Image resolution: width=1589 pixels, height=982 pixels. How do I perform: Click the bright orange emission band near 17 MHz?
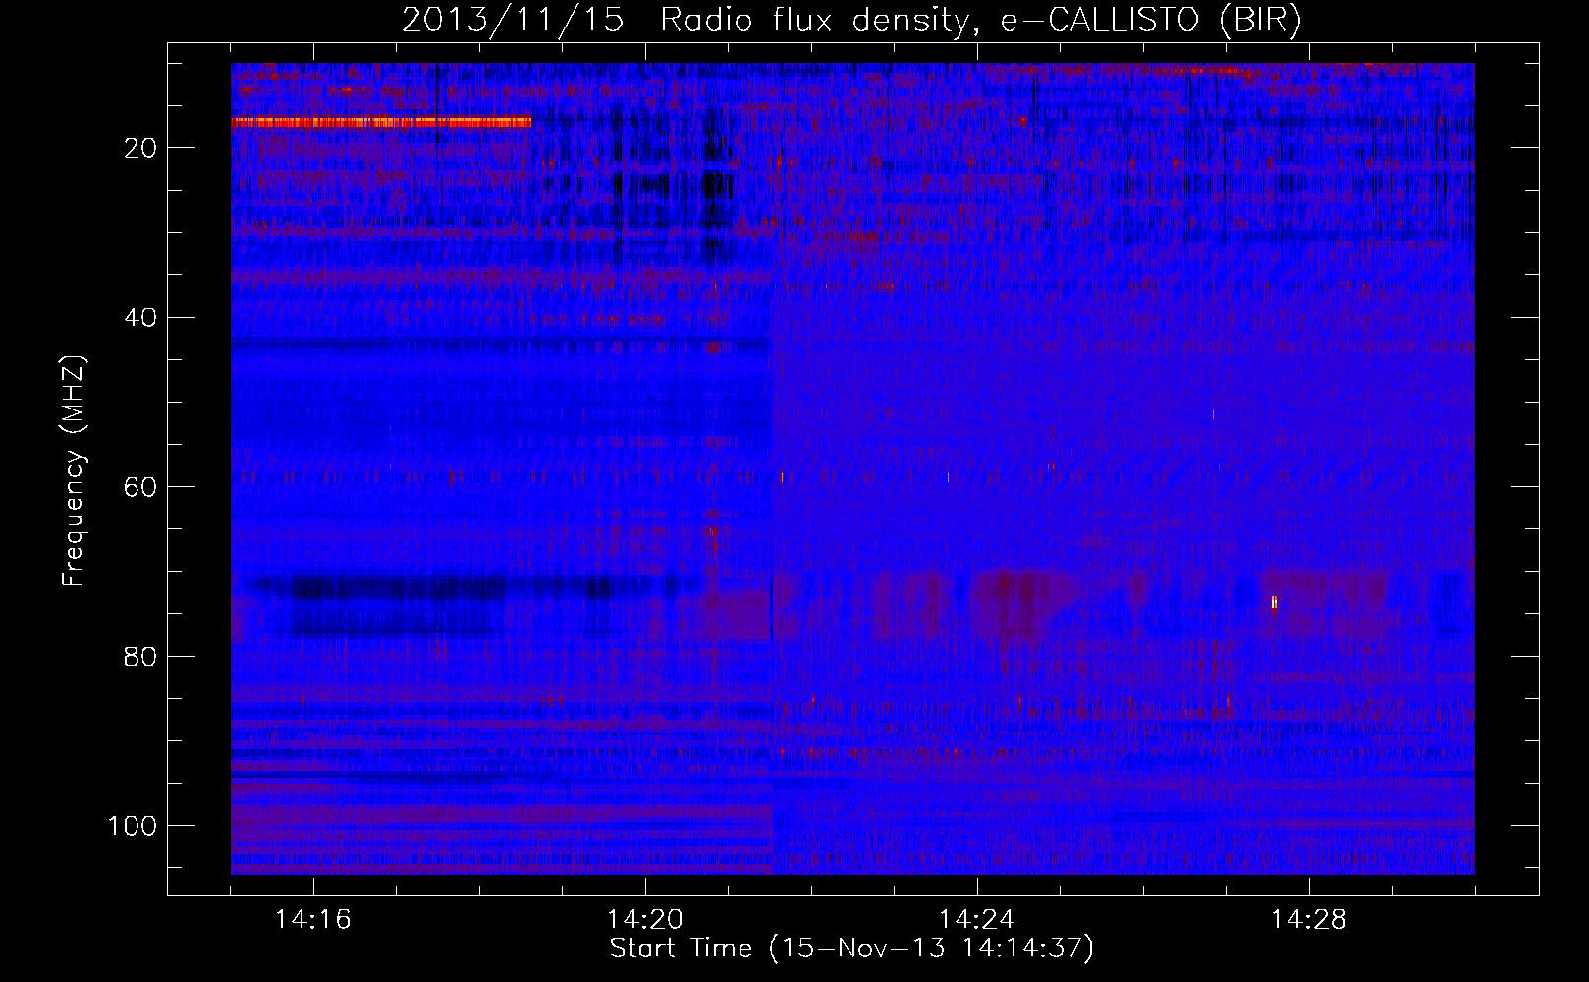381,122
